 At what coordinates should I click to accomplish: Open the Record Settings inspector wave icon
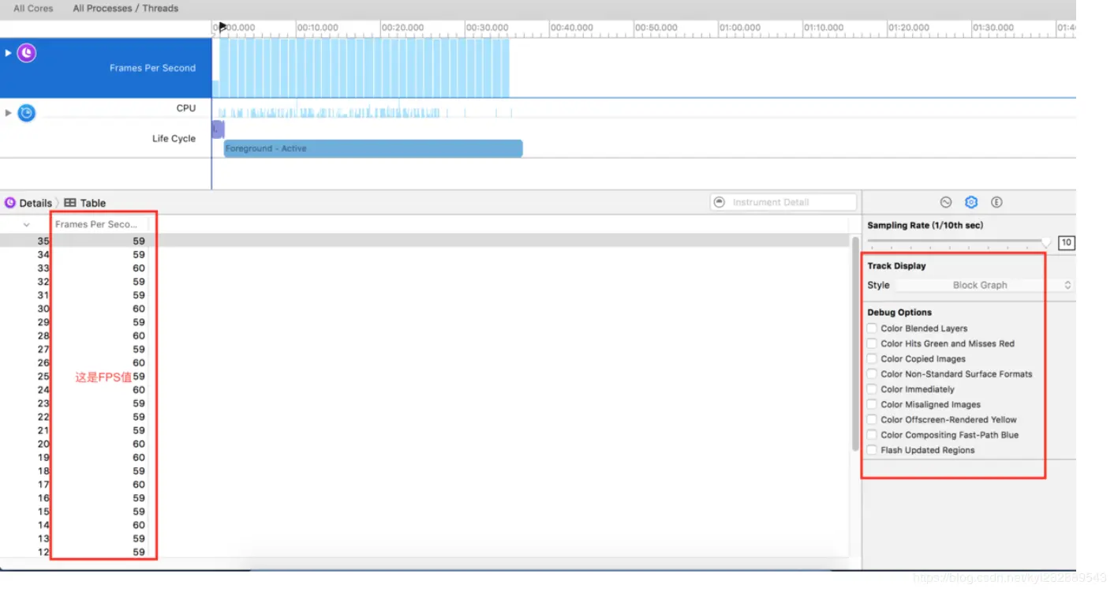point(946,202)
